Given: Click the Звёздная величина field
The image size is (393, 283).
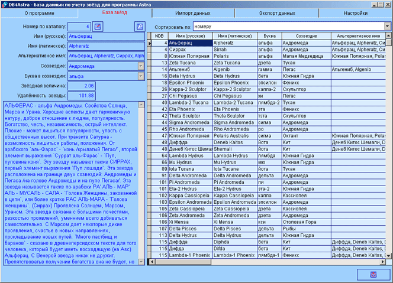Looking at the screenshot, I should coord(82,86).
